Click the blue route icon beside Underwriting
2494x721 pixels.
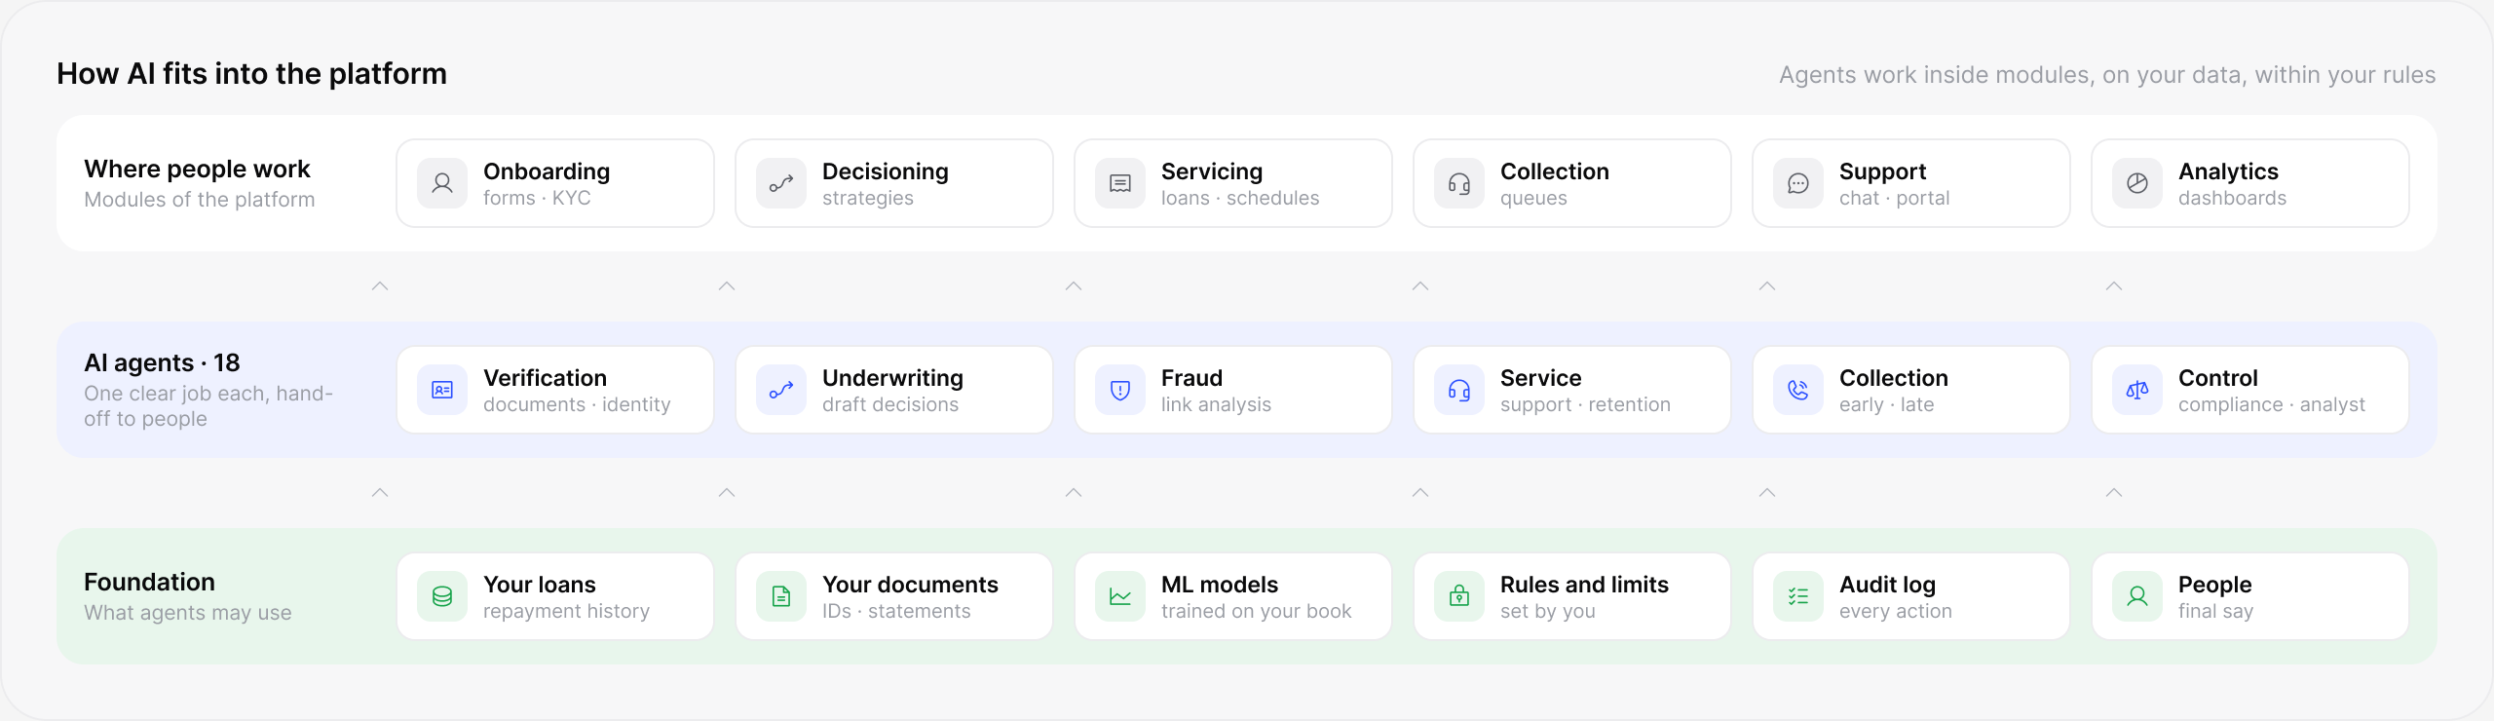781,390
